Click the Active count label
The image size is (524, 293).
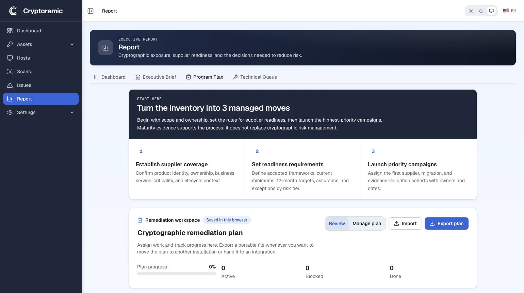click(x=228, y=276)
